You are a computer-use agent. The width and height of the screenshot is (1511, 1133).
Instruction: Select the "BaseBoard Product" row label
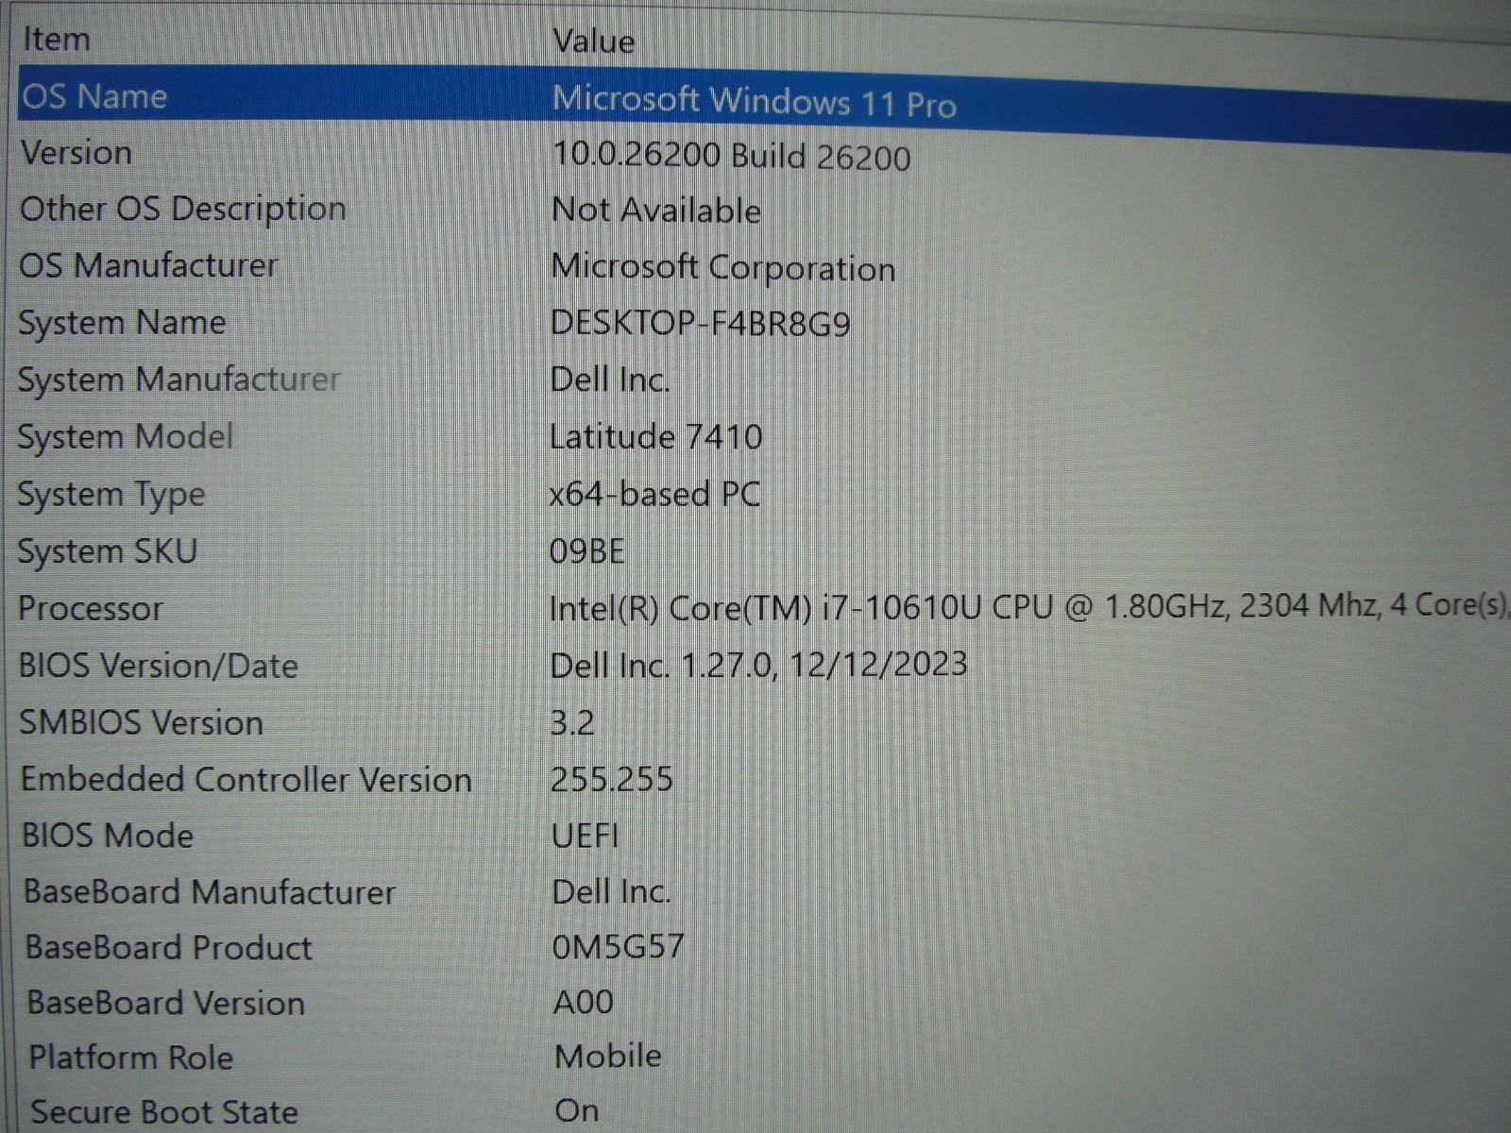point(168,947)
